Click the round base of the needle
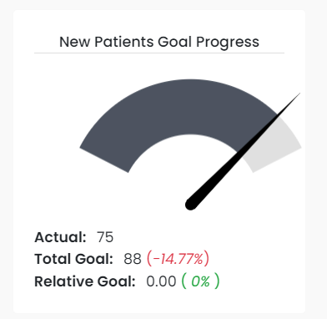This screenshot has height=319, width=327. pos(191,205)
